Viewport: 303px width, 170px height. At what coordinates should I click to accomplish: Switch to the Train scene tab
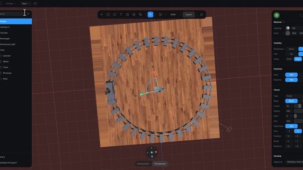(26, 3)
